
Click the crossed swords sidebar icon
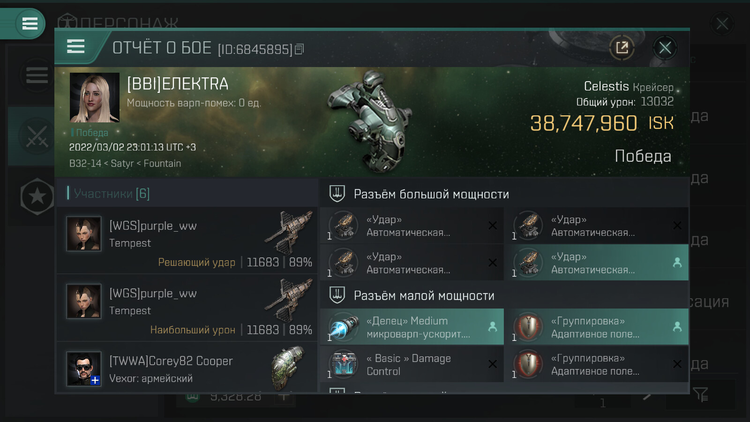(37, 136)
